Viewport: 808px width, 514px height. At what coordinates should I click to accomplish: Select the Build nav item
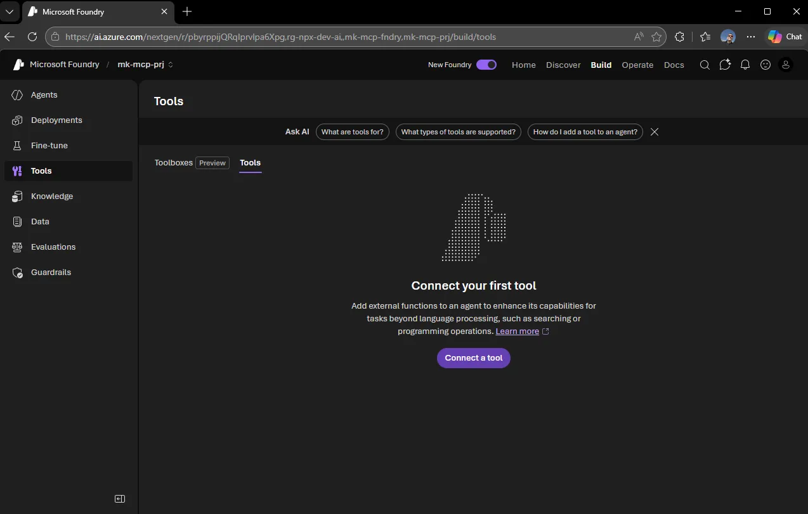(601, 65)
